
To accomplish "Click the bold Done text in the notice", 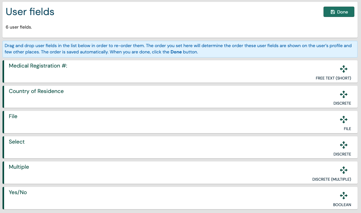I will tap(177, 52).
